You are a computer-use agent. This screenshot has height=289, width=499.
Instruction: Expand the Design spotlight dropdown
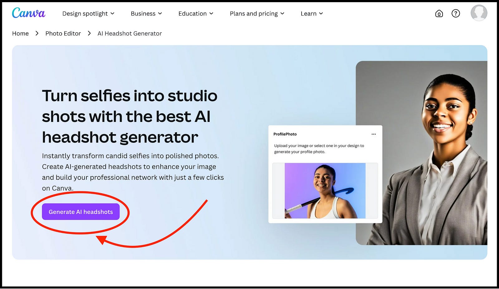click(88, 14)
